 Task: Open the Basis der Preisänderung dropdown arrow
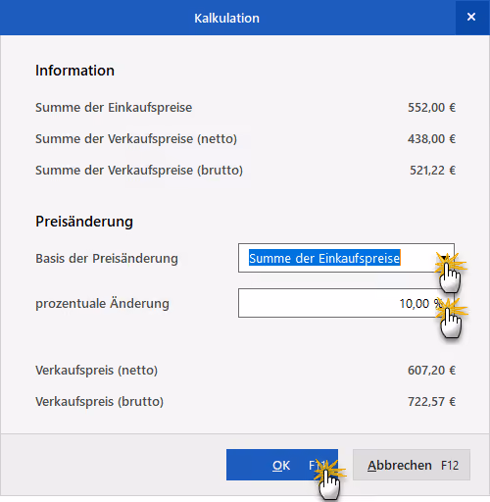[x=444, y=258]
